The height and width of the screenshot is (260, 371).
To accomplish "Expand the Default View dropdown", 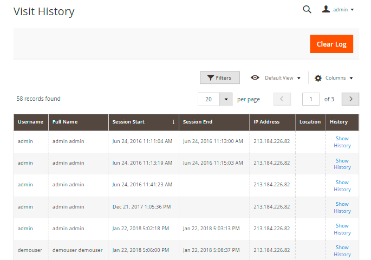I will point(282,78).
